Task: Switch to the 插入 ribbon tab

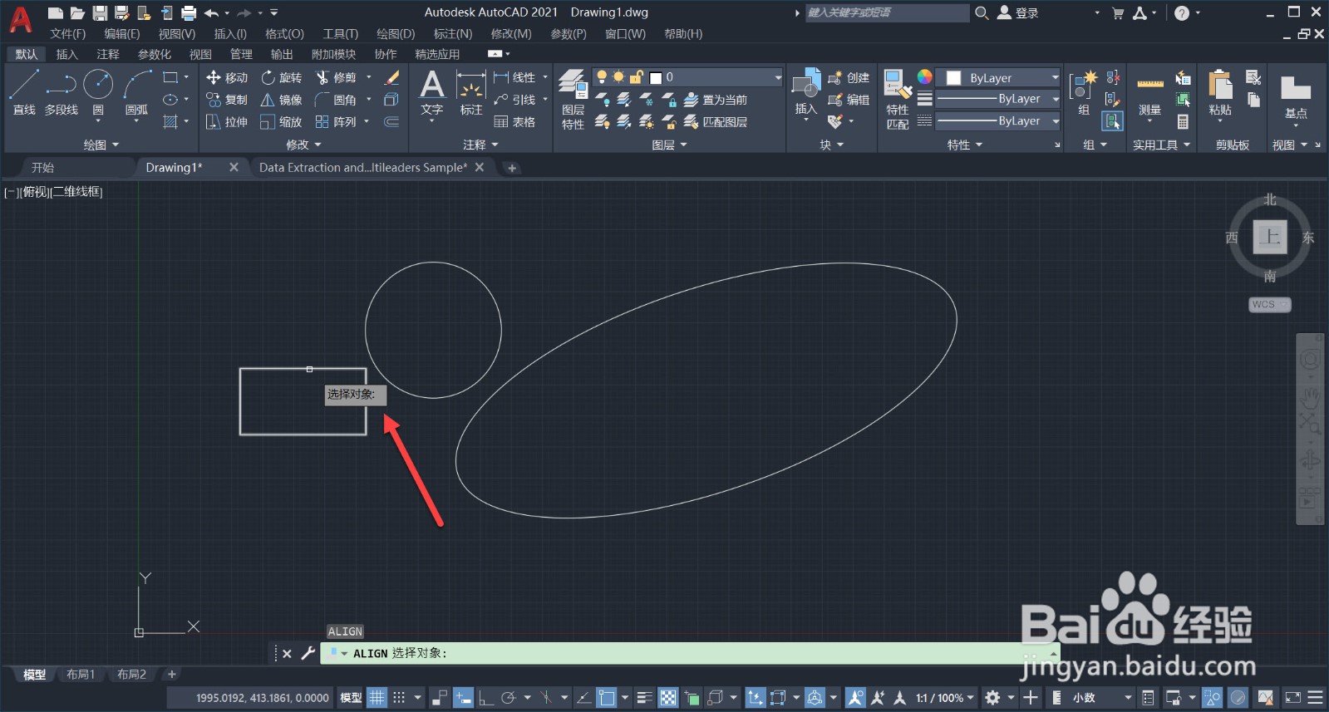Action: point(66,54)
